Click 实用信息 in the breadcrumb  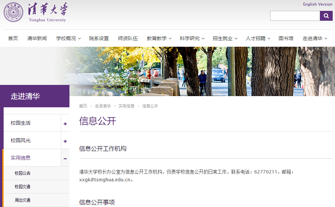click(x=126, y=106)
